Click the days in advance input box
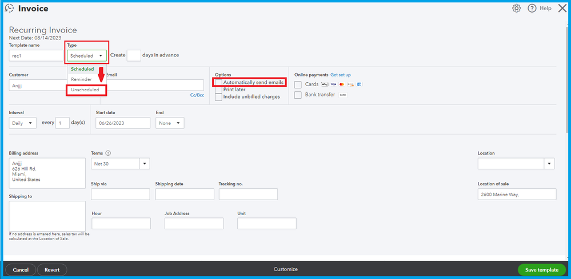571x279 pixels. tap(134, 55)
